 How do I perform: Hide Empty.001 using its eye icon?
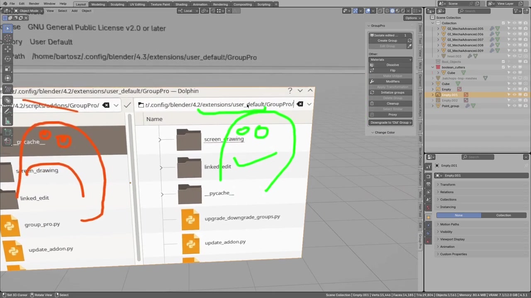coord(514,95)
